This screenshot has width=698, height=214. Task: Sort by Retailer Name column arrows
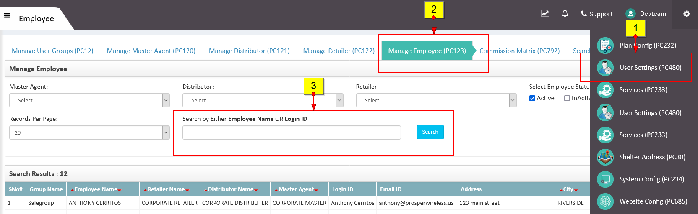tap(166, 189)
